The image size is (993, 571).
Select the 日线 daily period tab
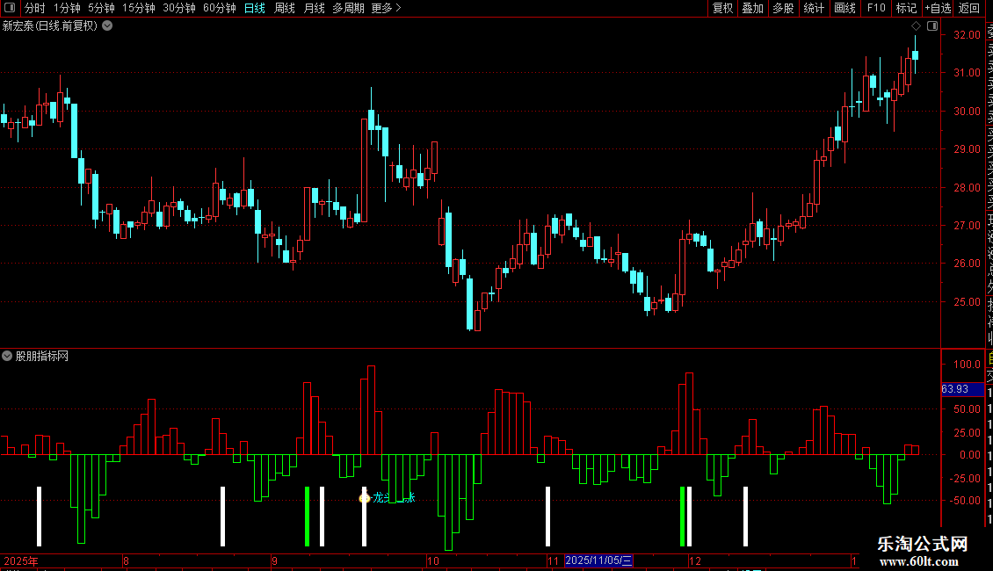tap(255, 8)
